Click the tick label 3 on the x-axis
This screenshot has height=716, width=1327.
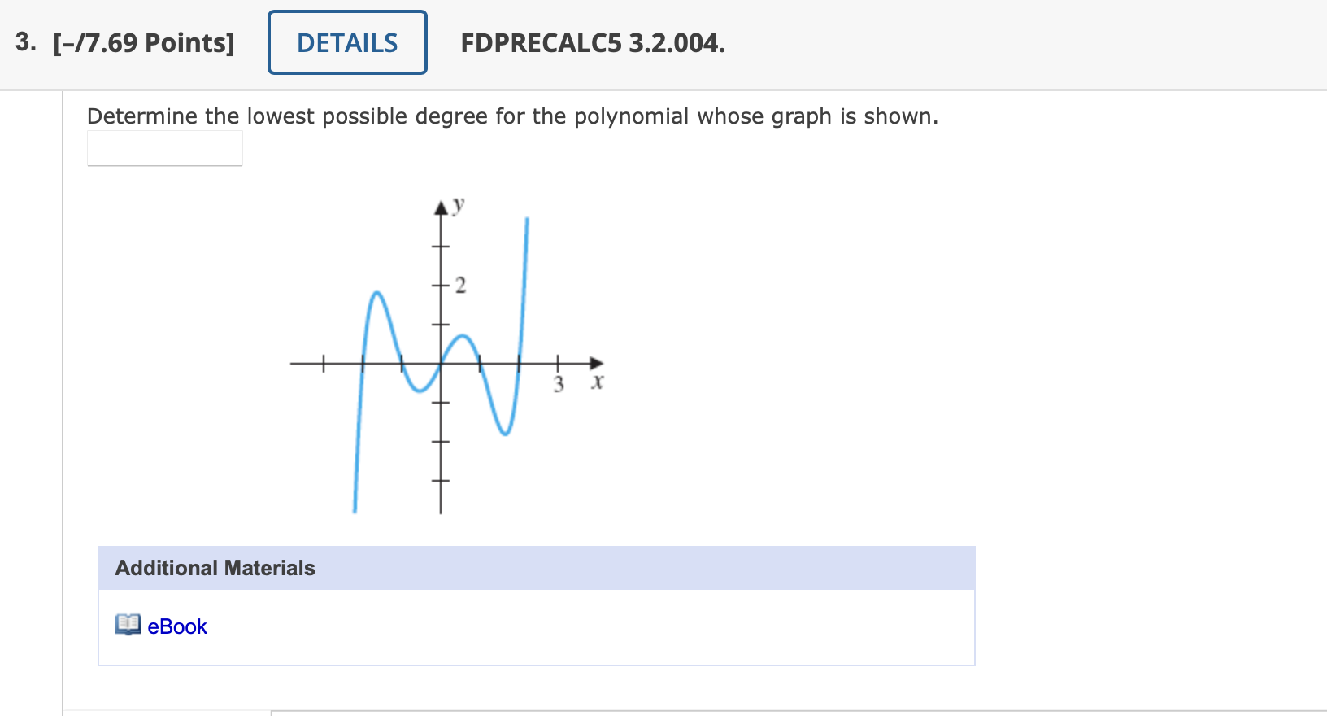559,386
